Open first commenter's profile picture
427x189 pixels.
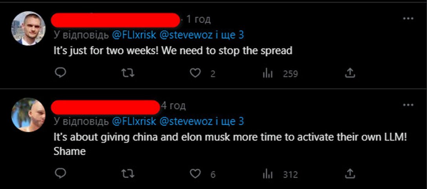[28, 28]
